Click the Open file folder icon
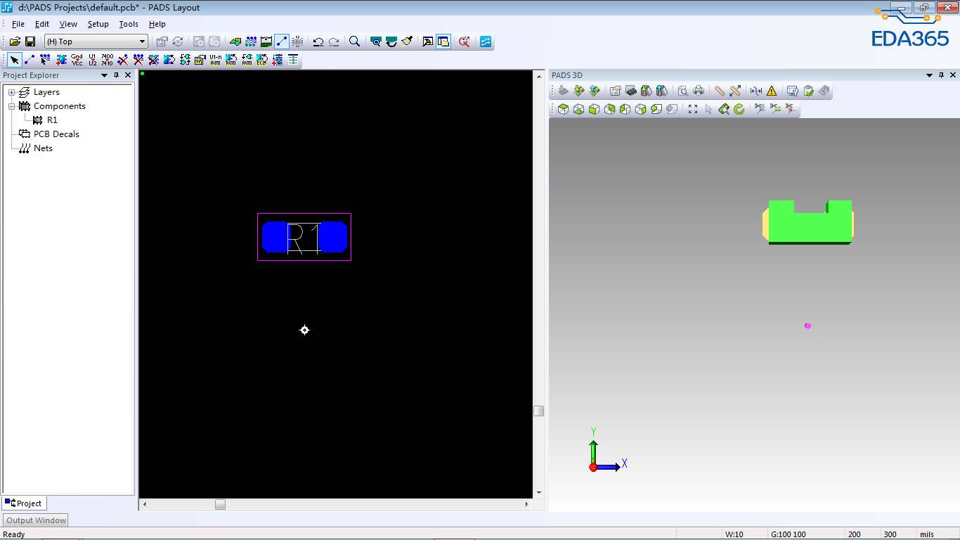The height and width of the screenshot is (540, 960). coord(15,41)
